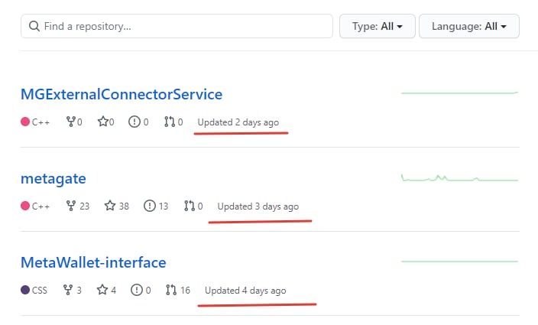Open the metagate repository link
Viewport: 538px width, 325px height.
pyautogui.click(x=53, y=179)
